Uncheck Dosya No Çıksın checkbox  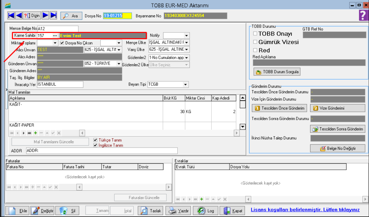click(x=62, y=43)
